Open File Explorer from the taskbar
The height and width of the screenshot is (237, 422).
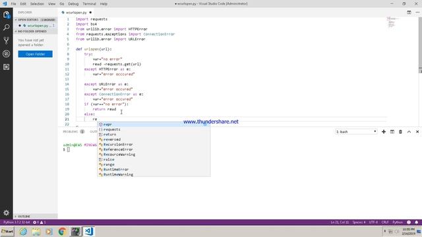(x=36, y=231)
